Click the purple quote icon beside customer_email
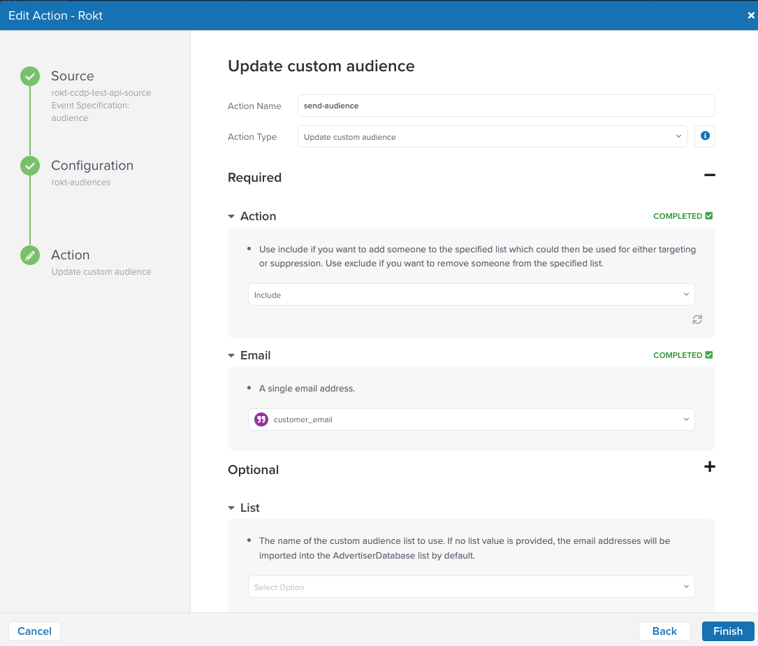This screenshot has height=646, width=758. (261, 419)
